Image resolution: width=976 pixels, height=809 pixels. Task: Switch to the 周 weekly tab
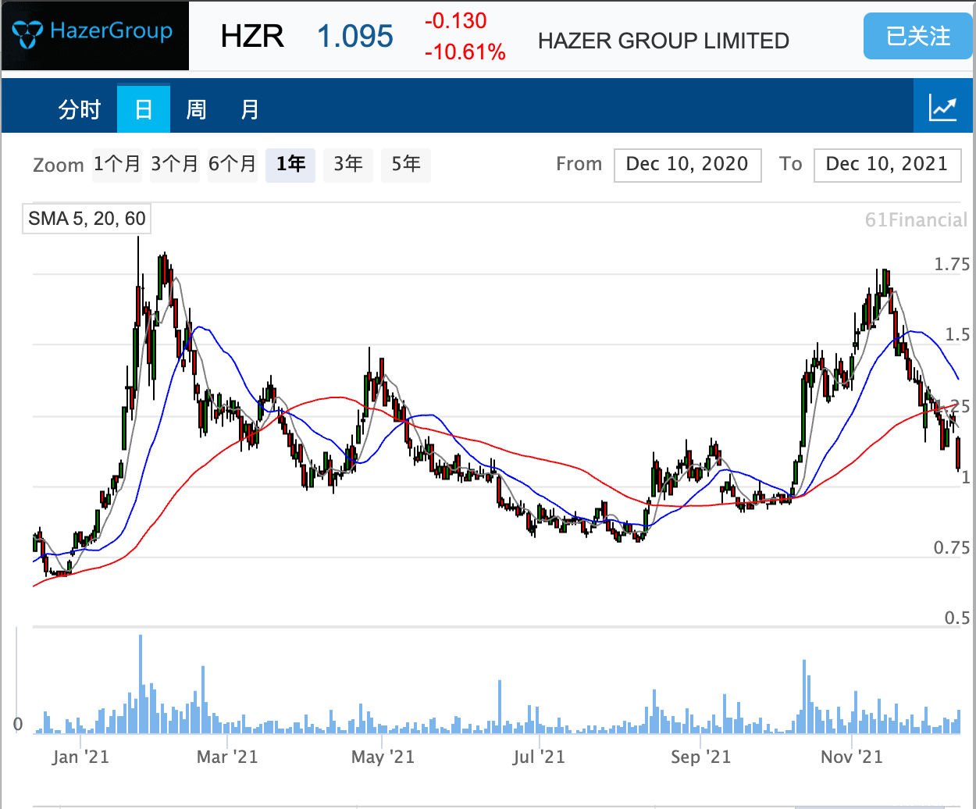196,109
